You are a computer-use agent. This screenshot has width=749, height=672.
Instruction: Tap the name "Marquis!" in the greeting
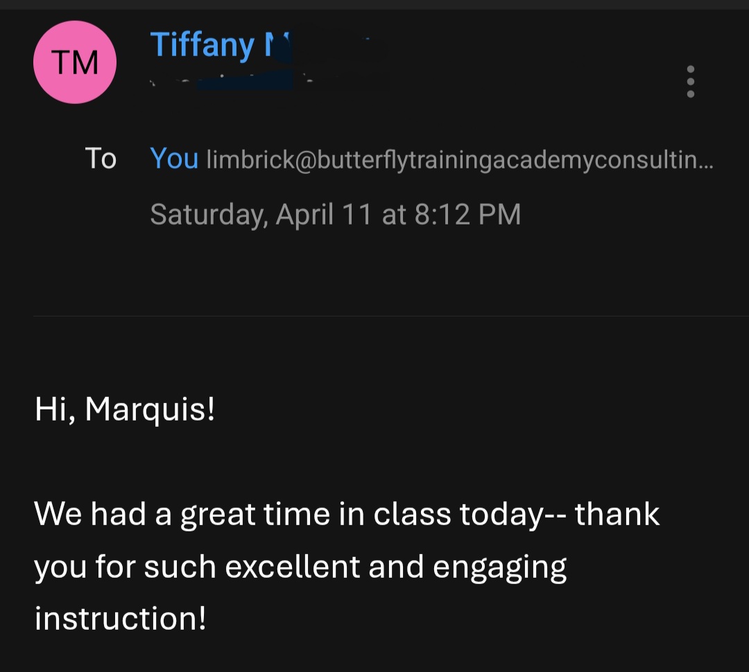tap(150, 409)
